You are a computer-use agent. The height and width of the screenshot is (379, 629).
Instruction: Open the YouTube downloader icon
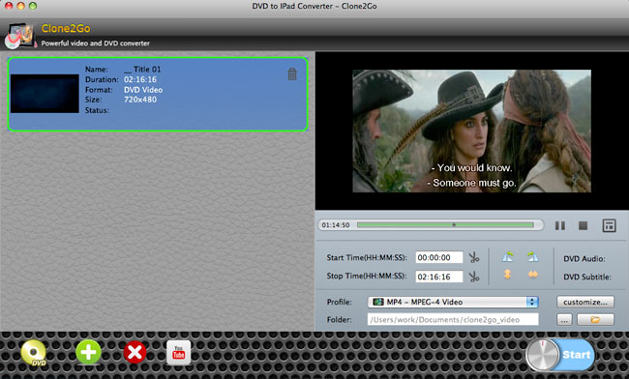click(178, 353)
